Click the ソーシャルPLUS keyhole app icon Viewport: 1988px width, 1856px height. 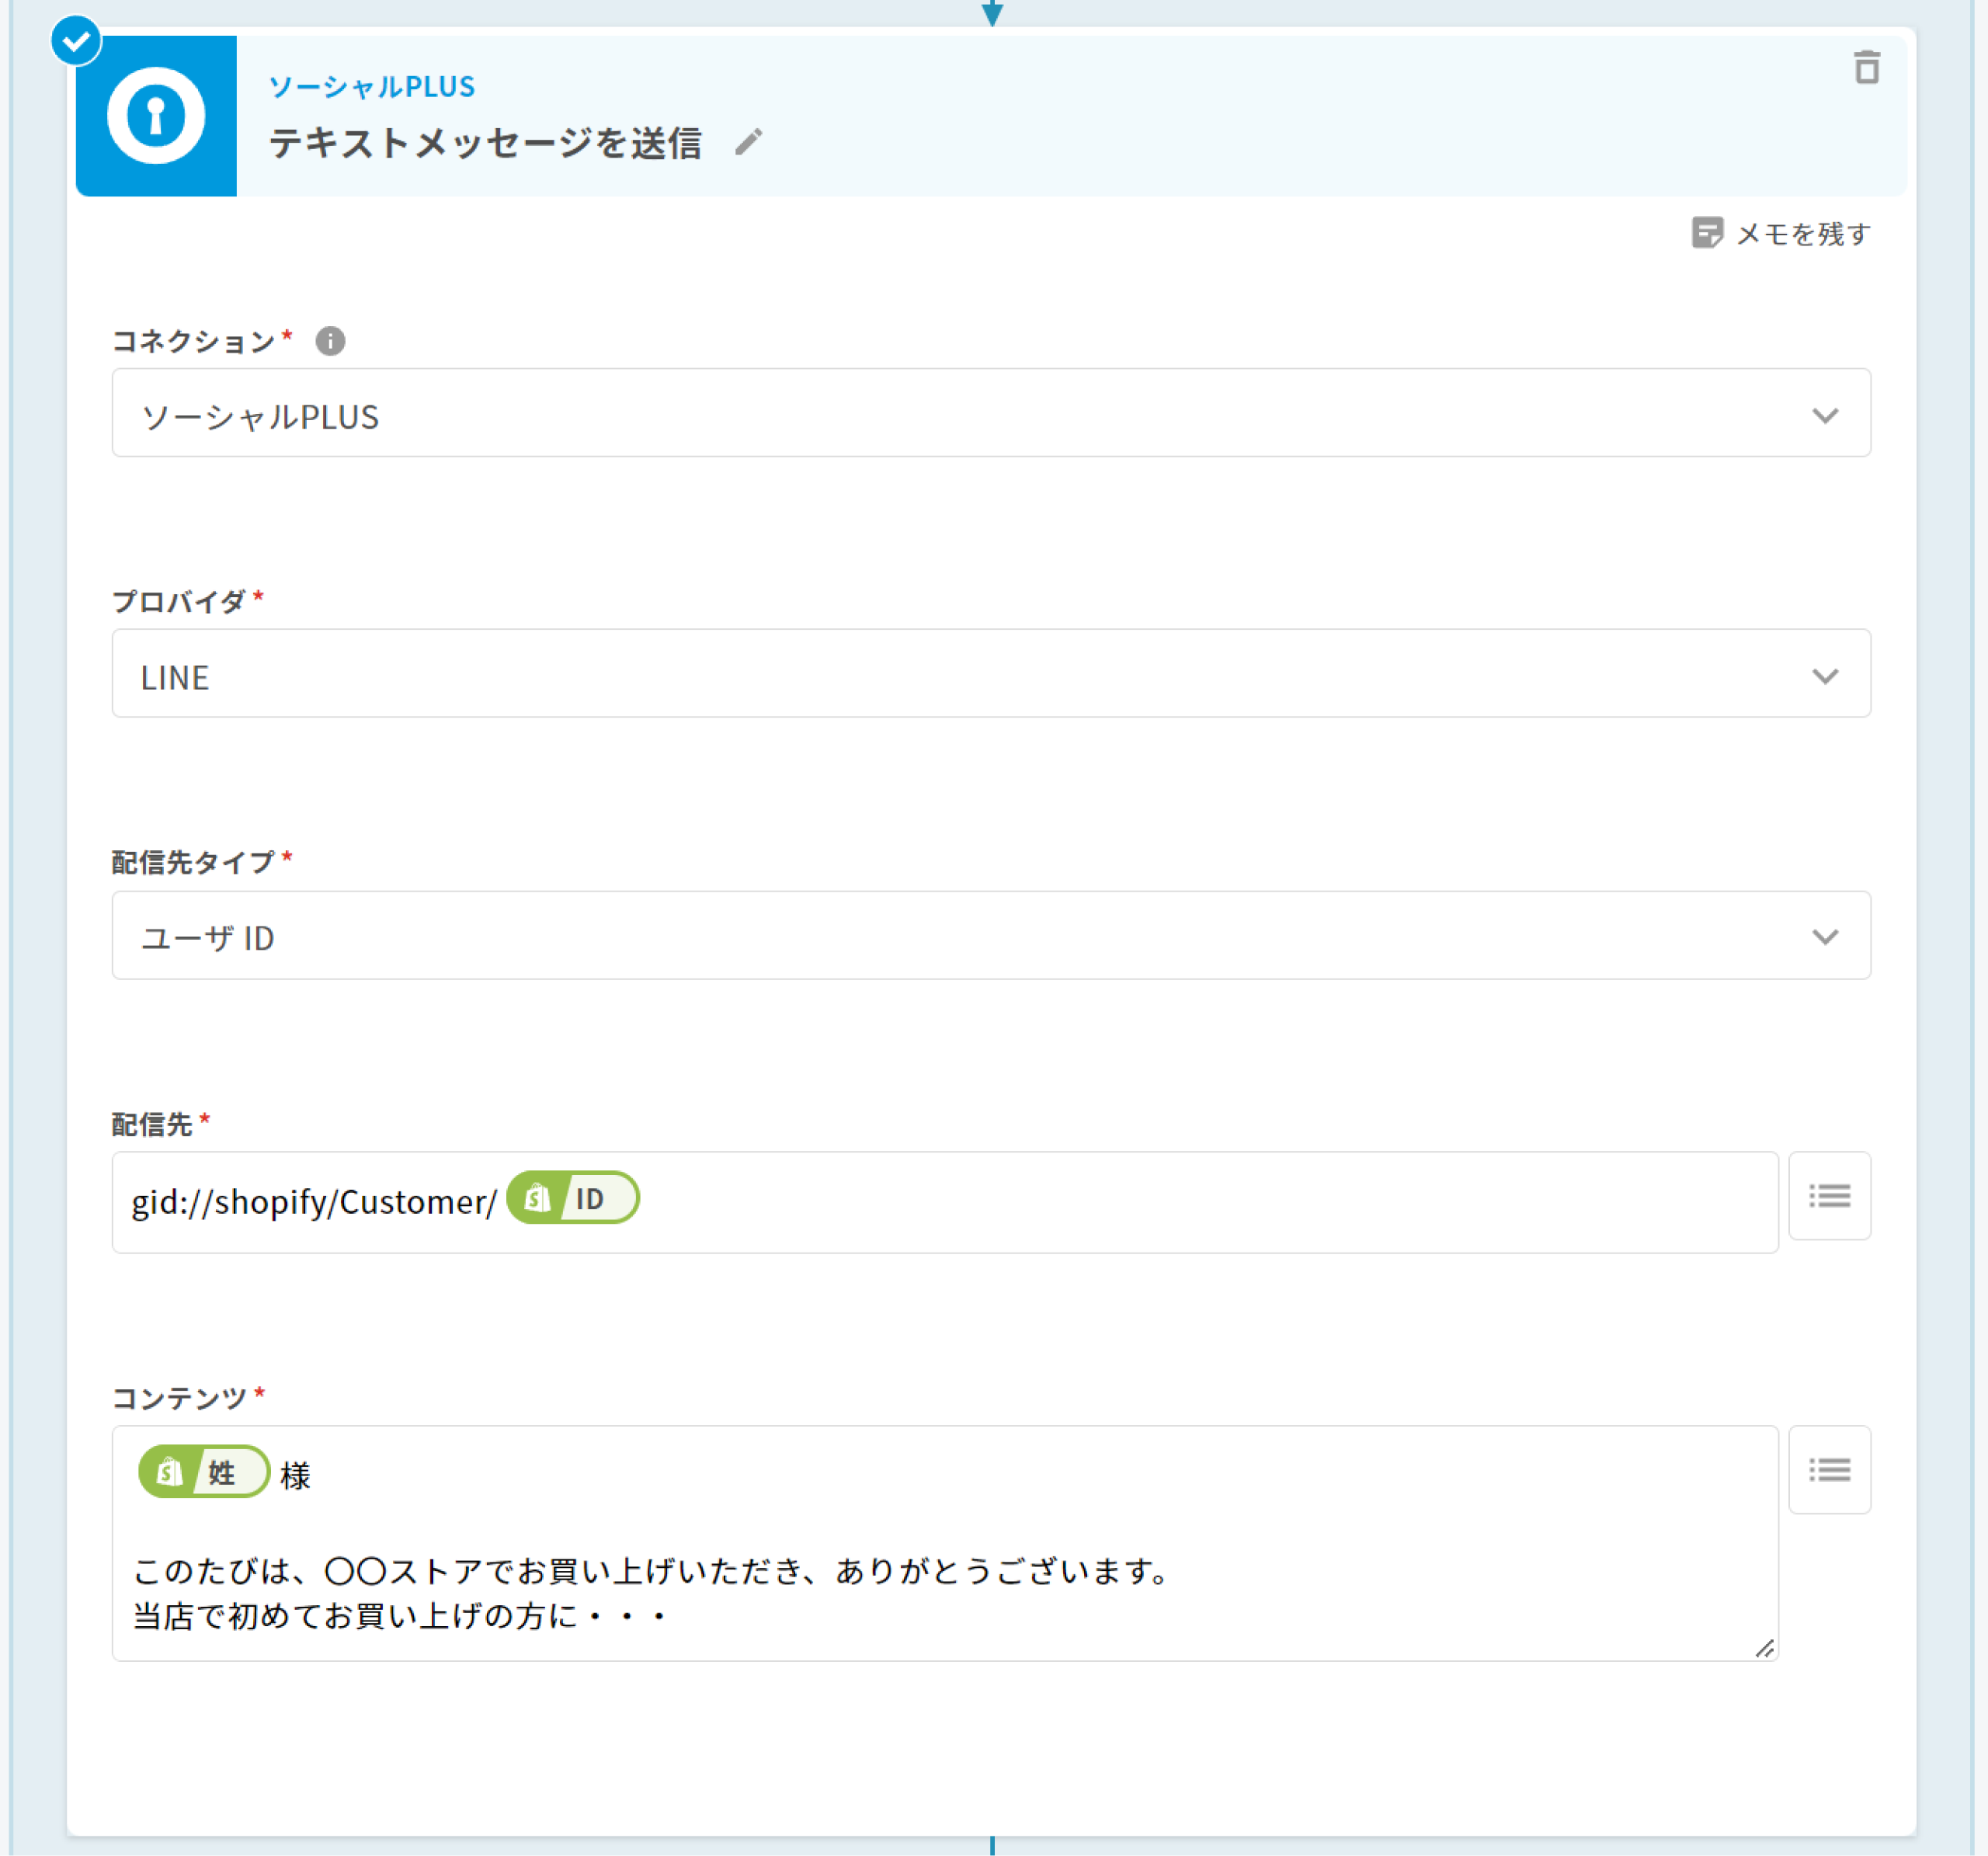tap(156, 116)
